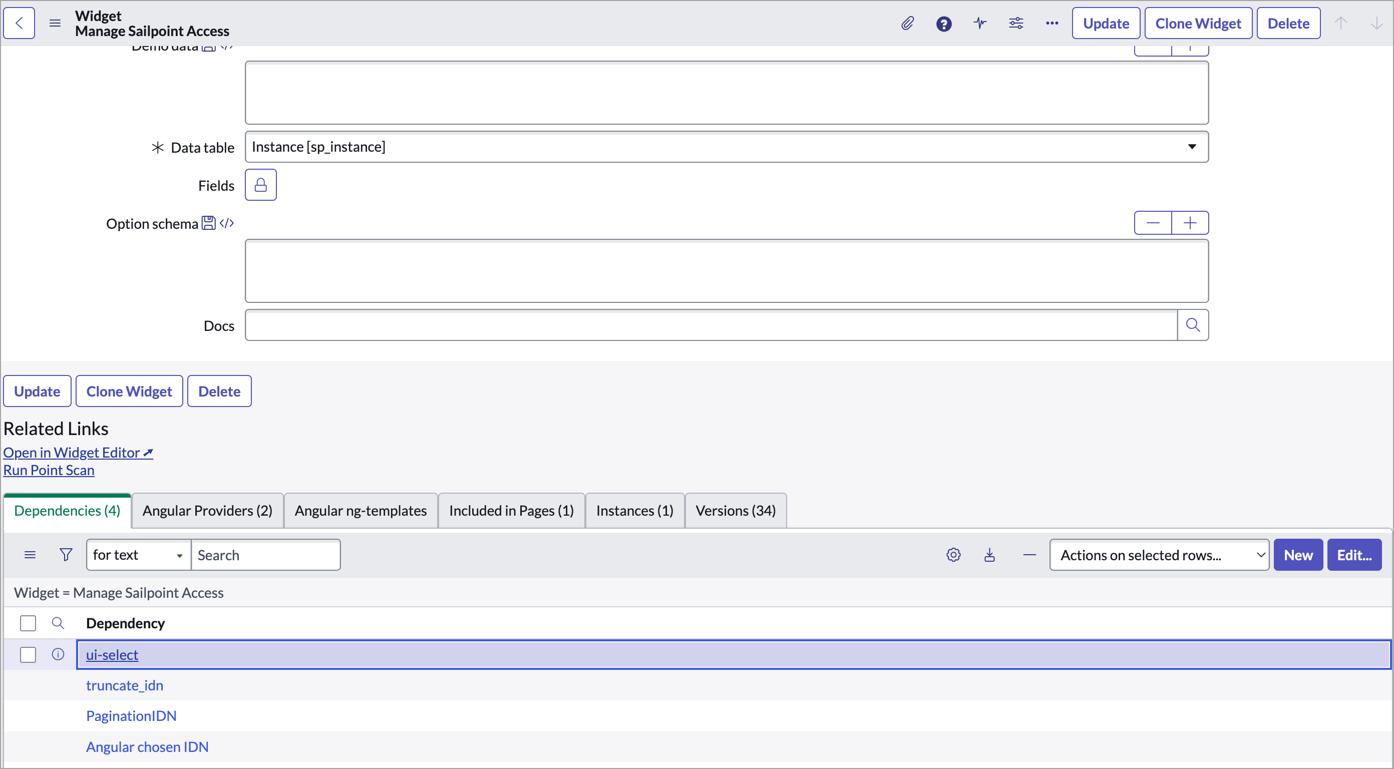Image resolution: width=1394 pixels, height=769 pixels.
Task: Click the list export download icon
Action: 990,555
